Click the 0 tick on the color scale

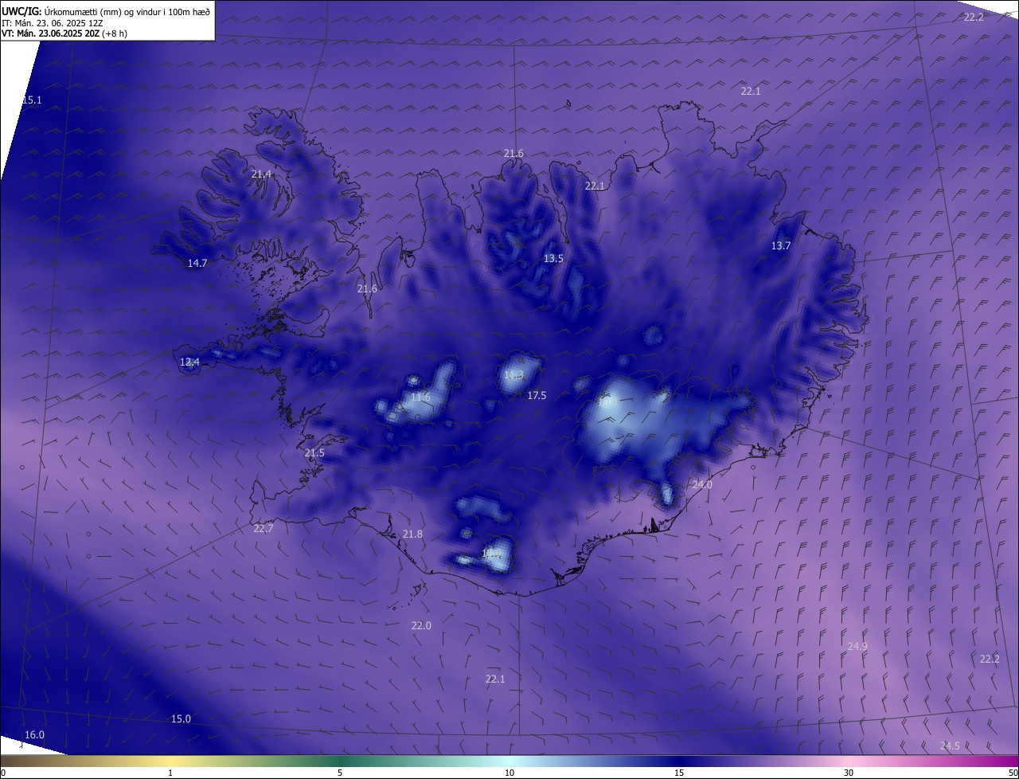[x=3, y=773]
